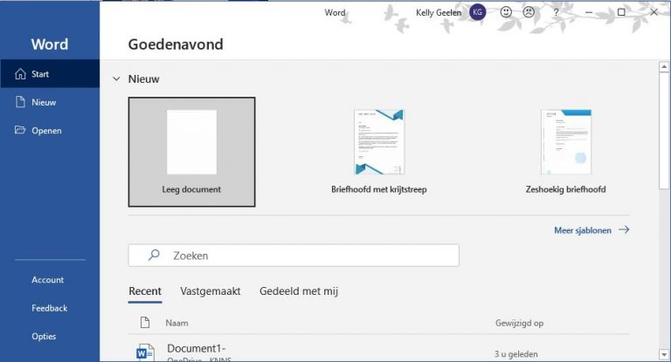Click the scrollbar down arrow
This screenshot has width=671, height=362.
(664, 354)
